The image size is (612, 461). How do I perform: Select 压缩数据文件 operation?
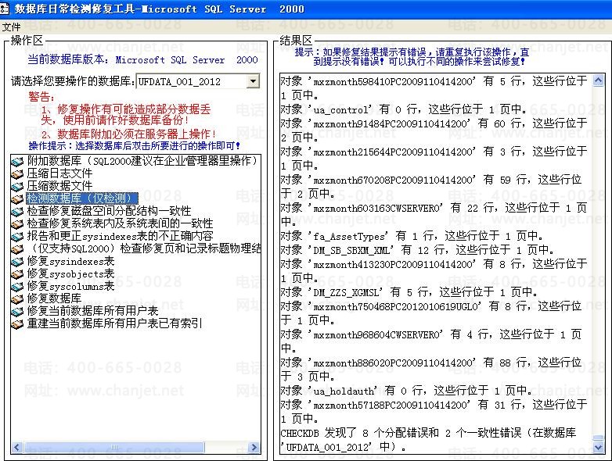coord(59,186)
